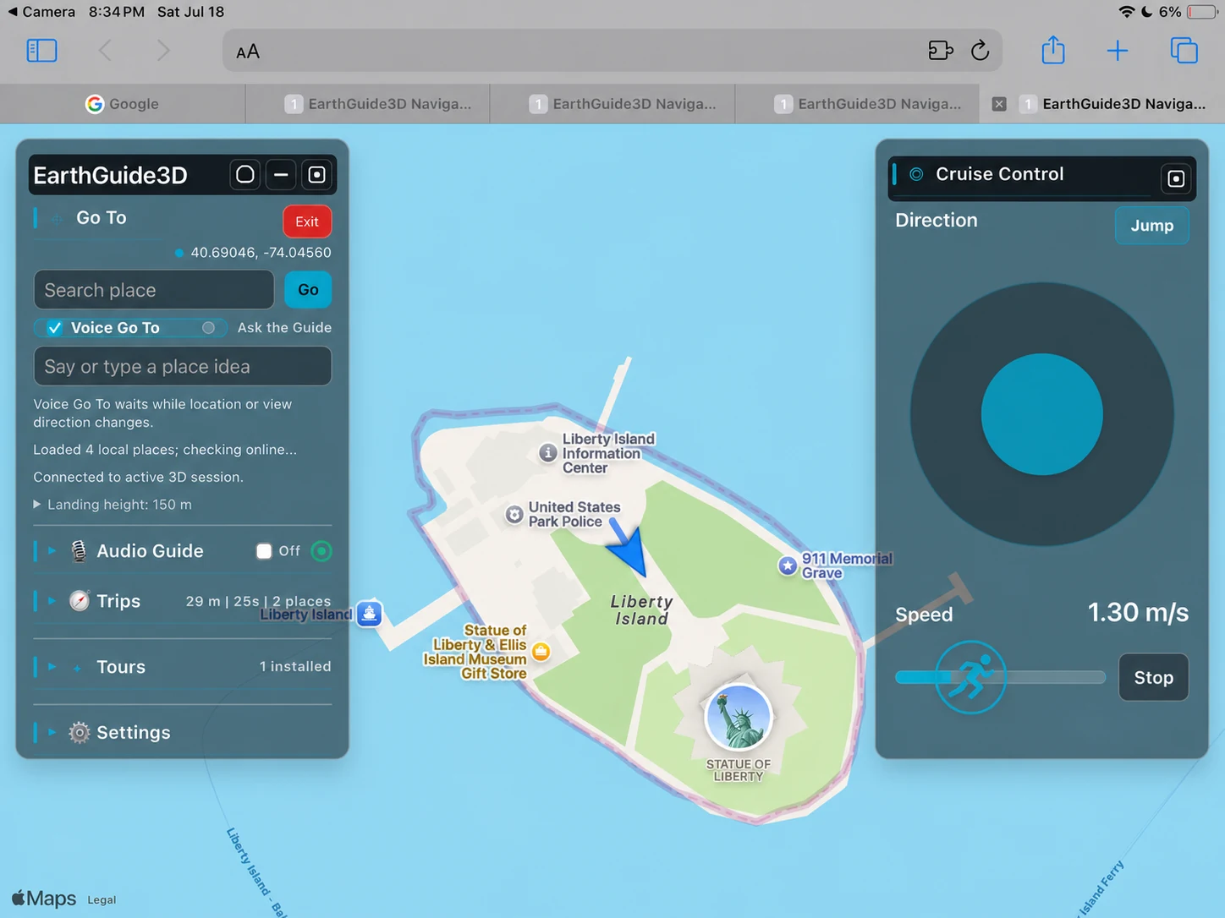Expand the Trips section arrow
The width and height of the screenshot is (1225, 918).
tap(52, 601)
